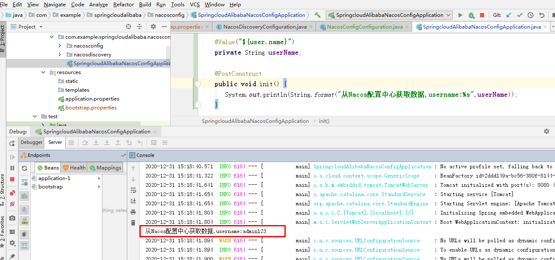This screenshot has width=555, height=260.
Task: Open Project panel settings gear
Action: (x=153, y=27)
